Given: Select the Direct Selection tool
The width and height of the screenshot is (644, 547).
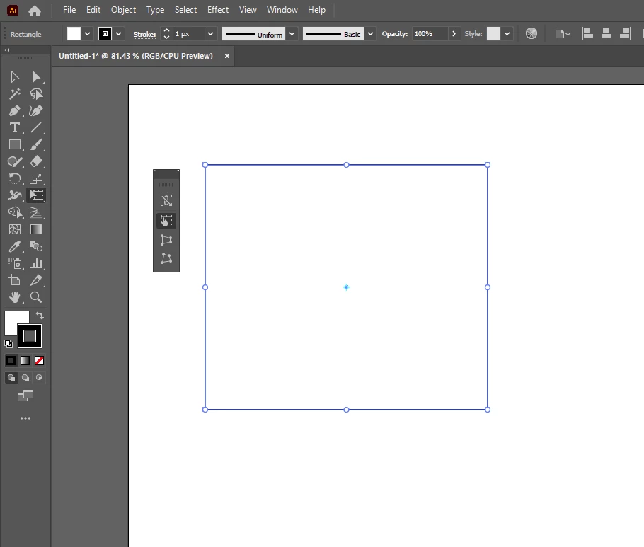Looking at the screenshot, I should coord(36,77).
